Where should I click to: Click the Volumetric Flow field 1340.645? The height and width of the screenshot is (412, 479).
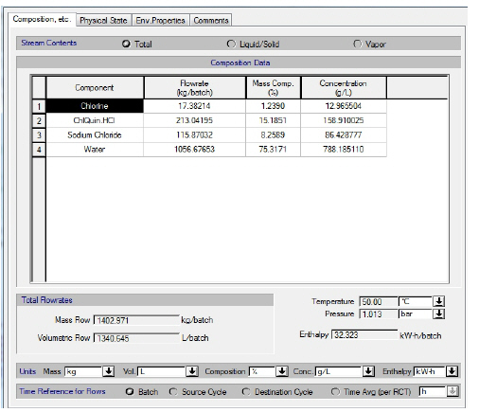pyautogui.click(x=136, y=338)
